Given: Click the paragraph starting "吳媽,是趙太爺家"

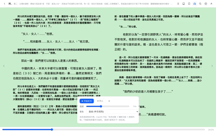Looking at the screenshot, I should (158, 80).
